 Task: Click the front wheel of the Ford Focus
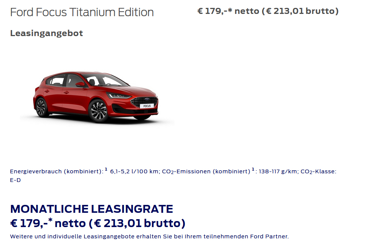tap(99, 111)
